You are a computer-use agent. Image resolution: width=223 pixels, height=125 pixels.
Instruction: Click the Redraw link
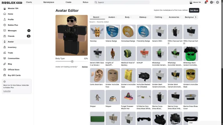85,67
